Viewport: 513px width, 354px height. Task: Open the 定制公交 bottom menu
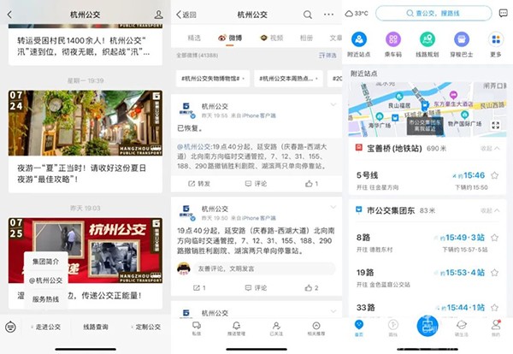(146, 327)
